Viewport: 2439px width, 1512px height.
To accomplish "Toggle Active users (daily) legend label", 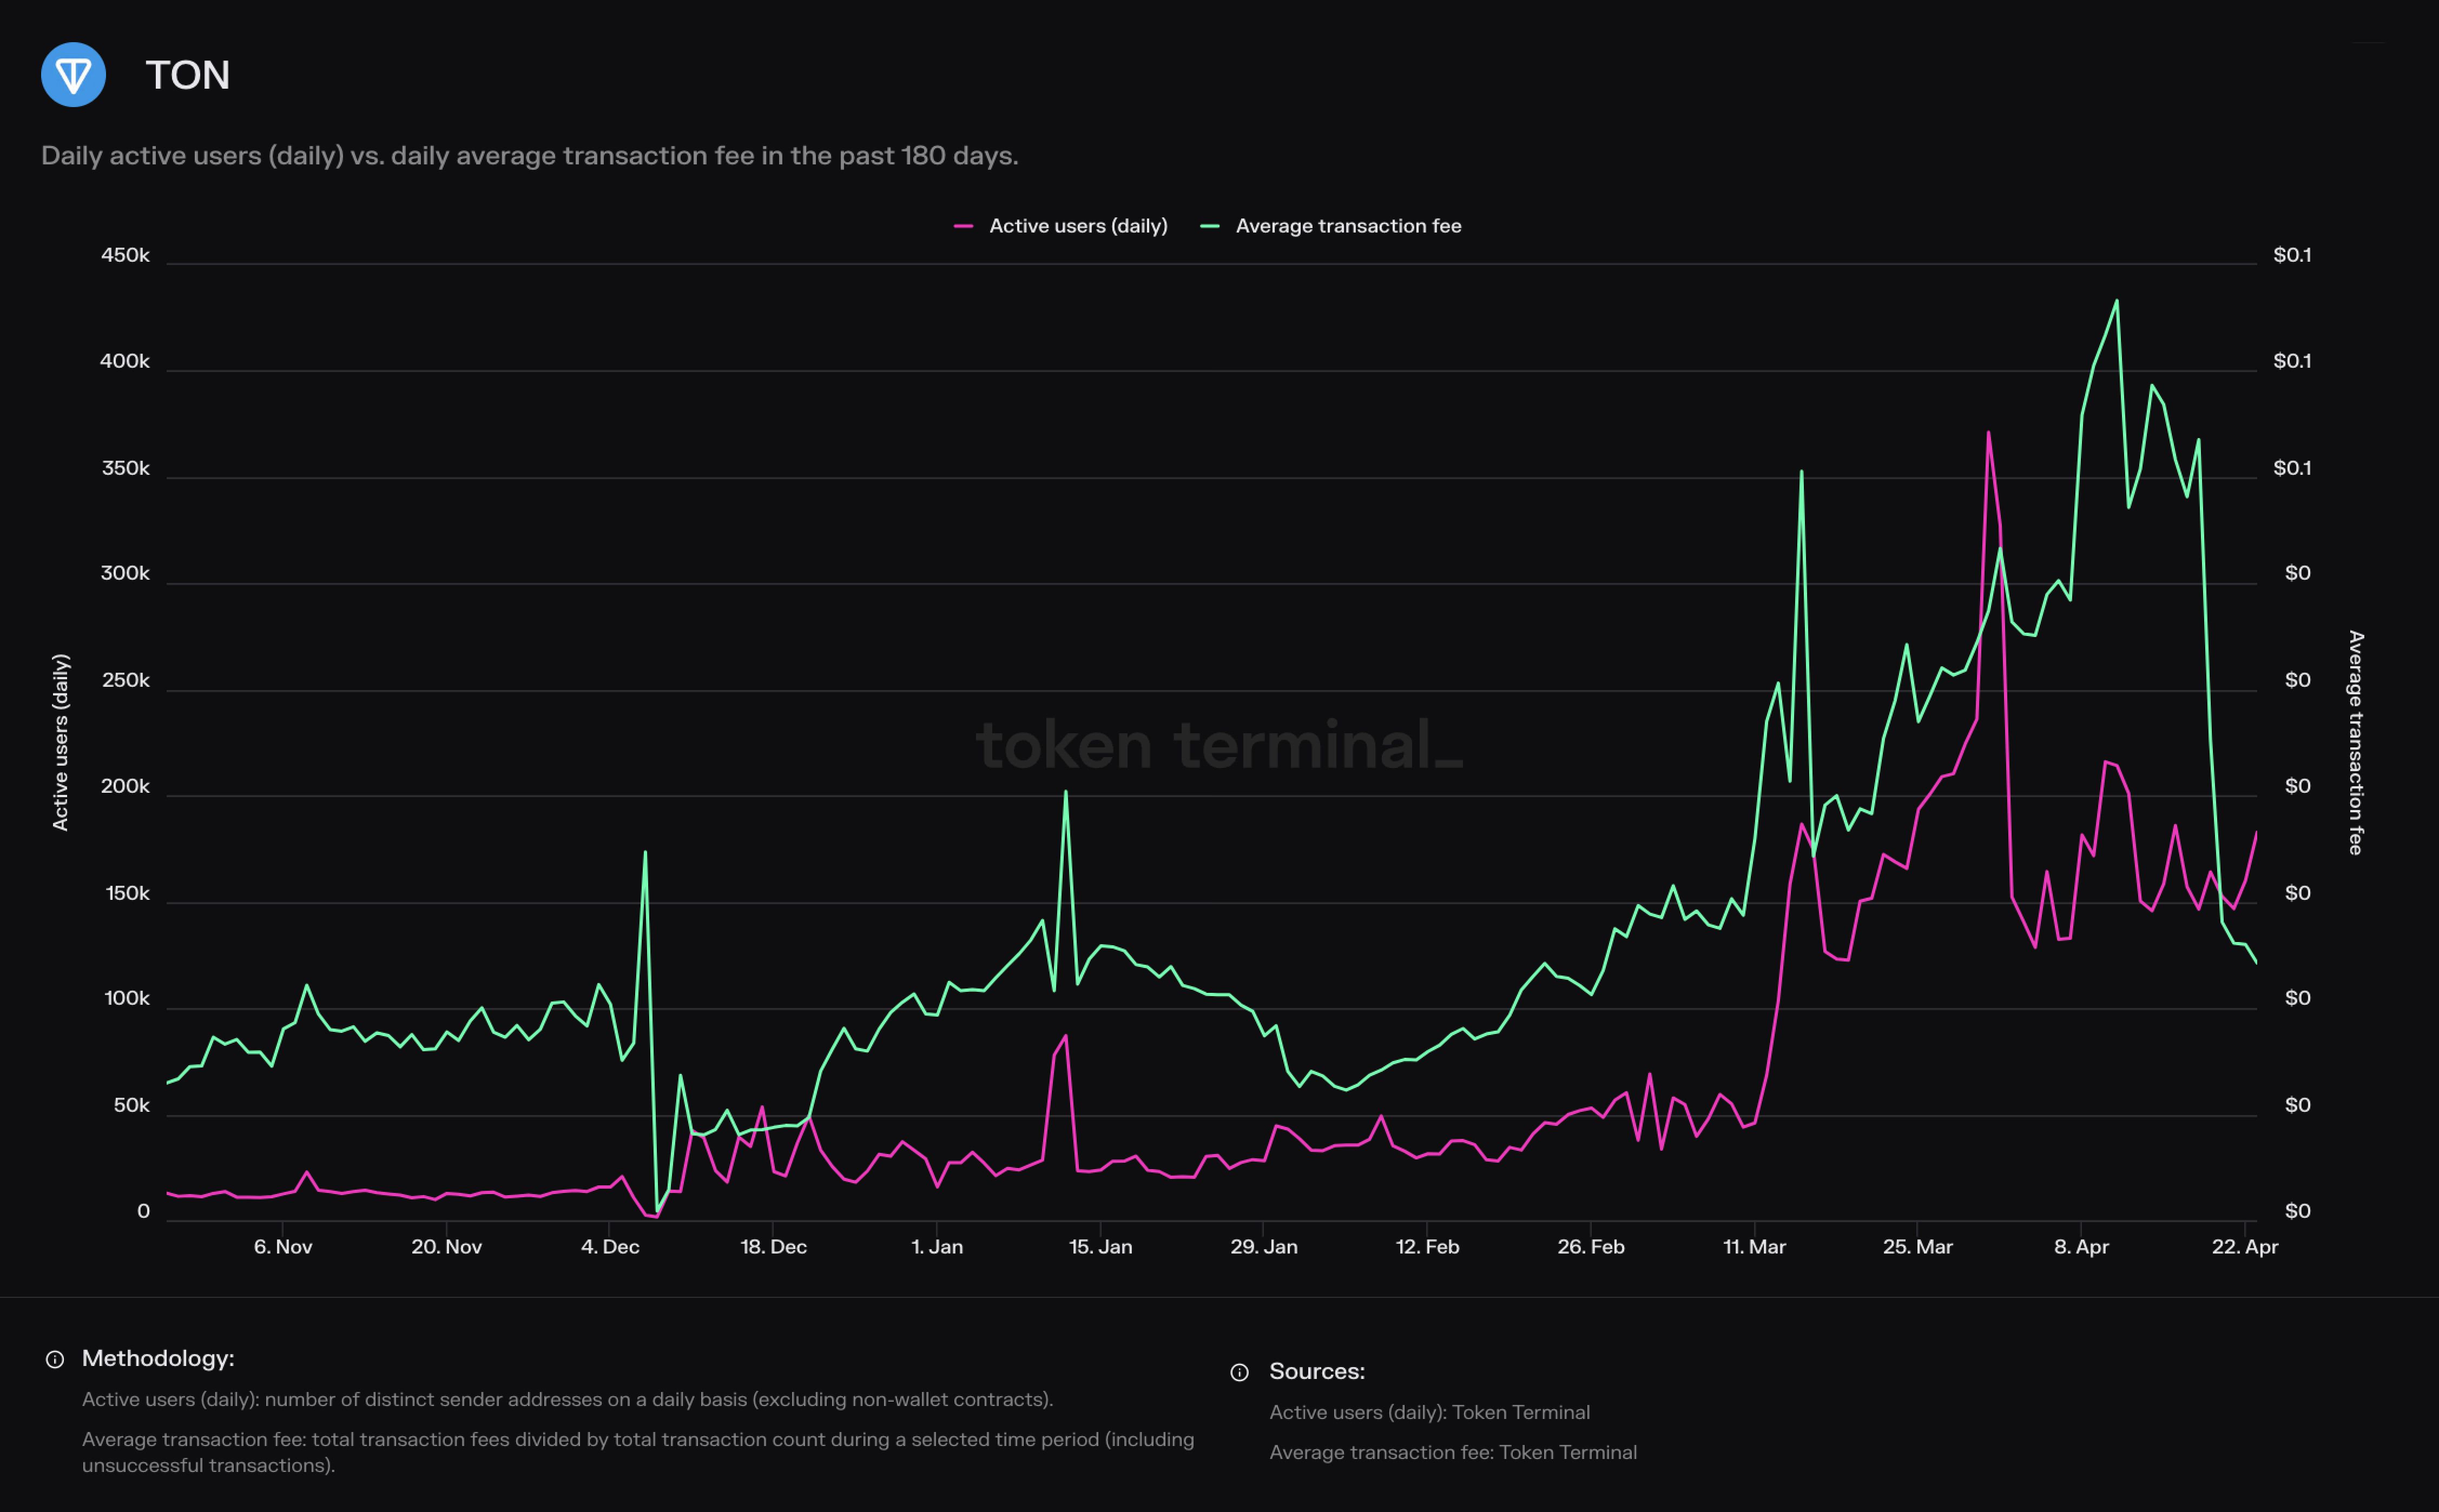I will coord(1077,227).
